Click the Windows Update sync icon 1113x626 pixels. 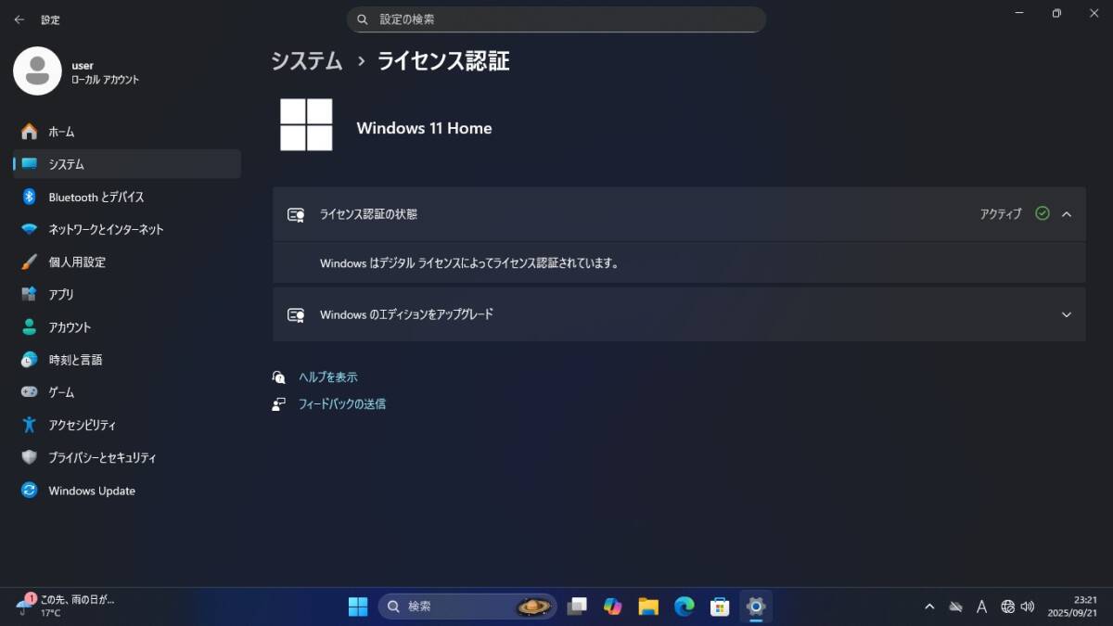pos(30,491)
